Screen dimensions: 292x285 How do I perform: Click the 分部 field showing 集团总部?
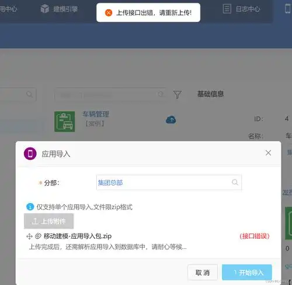tap(169, 183)
